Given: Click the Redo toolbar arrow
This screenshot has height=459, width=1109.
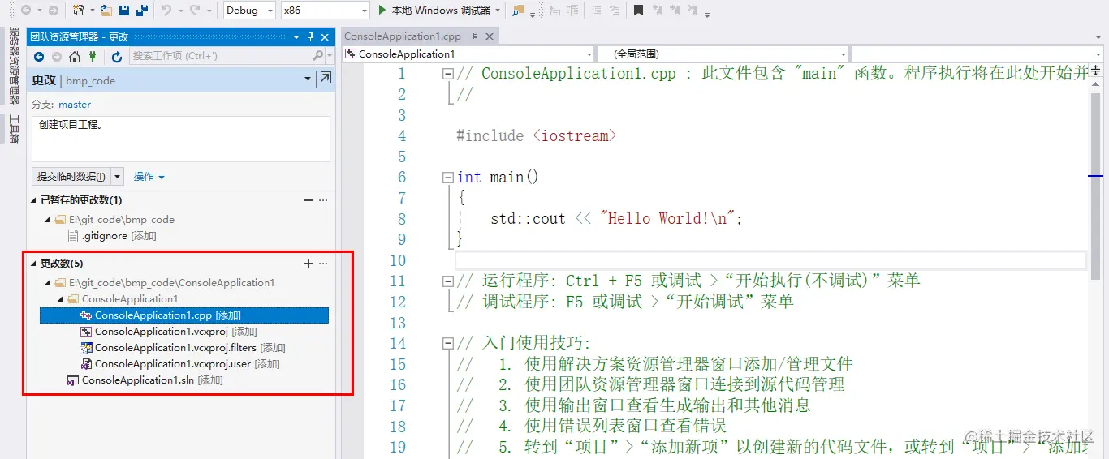Looking at the screenshot, I should (195, 11).
